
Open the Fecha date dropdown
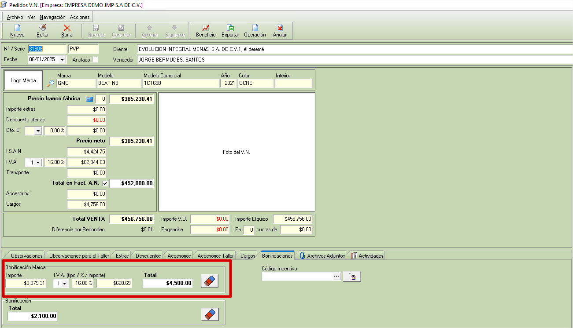pyautogui.click(x=62, y=59)
